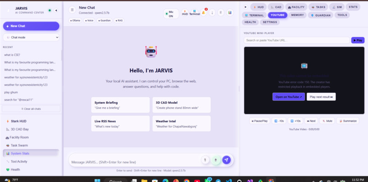Viewport: 368px width, 182px height.
Task: Click Play next result button
Action: coord(321,97)
